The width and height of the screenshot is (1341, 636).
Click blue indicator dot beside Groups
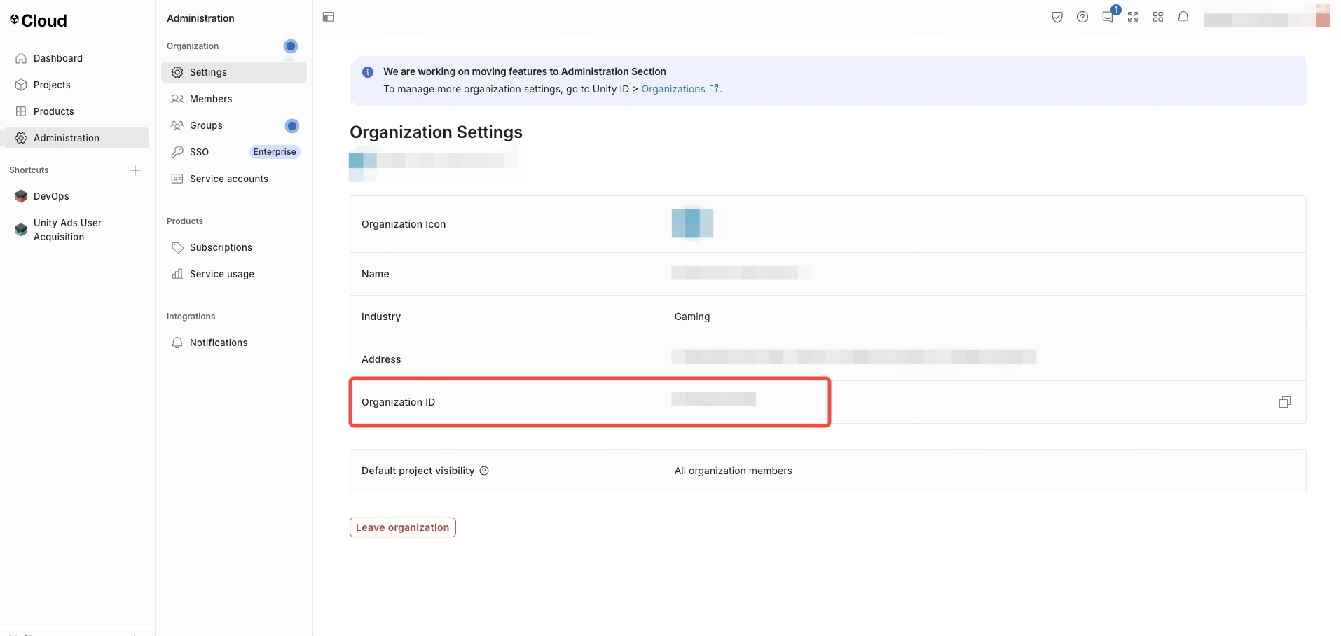coord(292,126)
